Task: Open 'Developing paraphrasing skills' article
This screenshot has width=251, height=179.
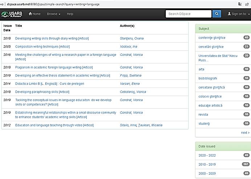Action: pos(42,92)
